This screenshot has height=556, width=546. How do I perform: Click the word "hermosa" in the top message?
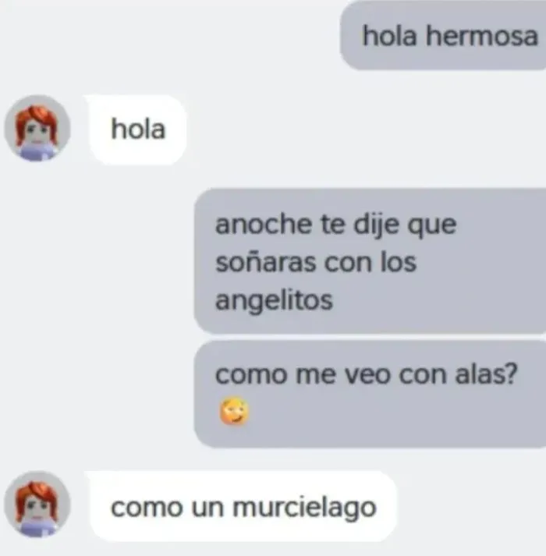(482, 36)
